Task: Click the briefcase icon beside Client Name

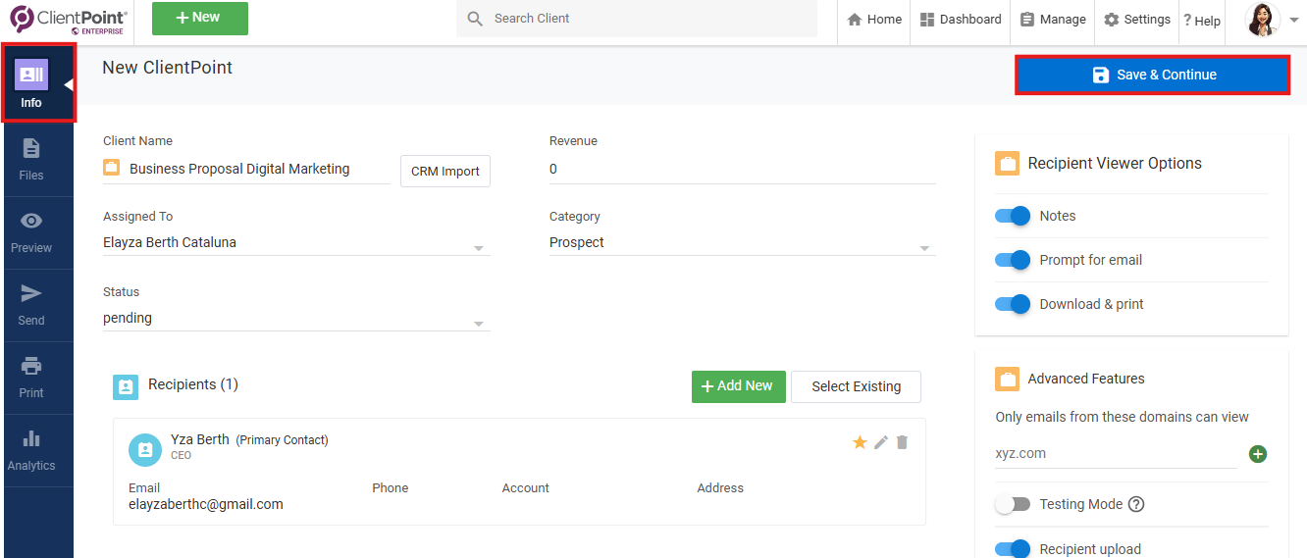Action: pos(111,168)
